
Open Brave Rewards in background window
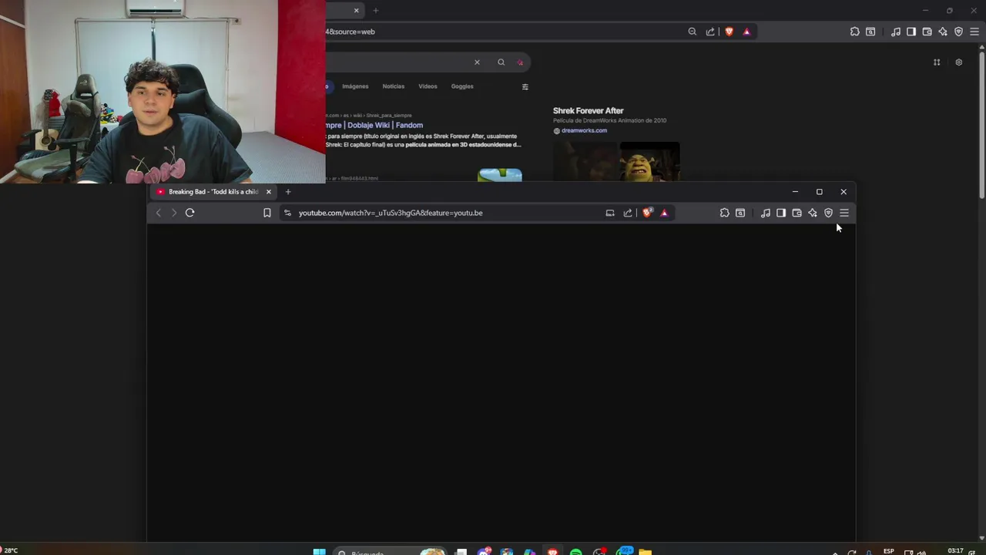pyautogui.click(x=746, y=32)
